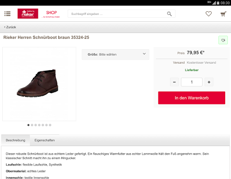Select the second image carousel dot
Screen dimensions: 231x179
pos(32,125)
